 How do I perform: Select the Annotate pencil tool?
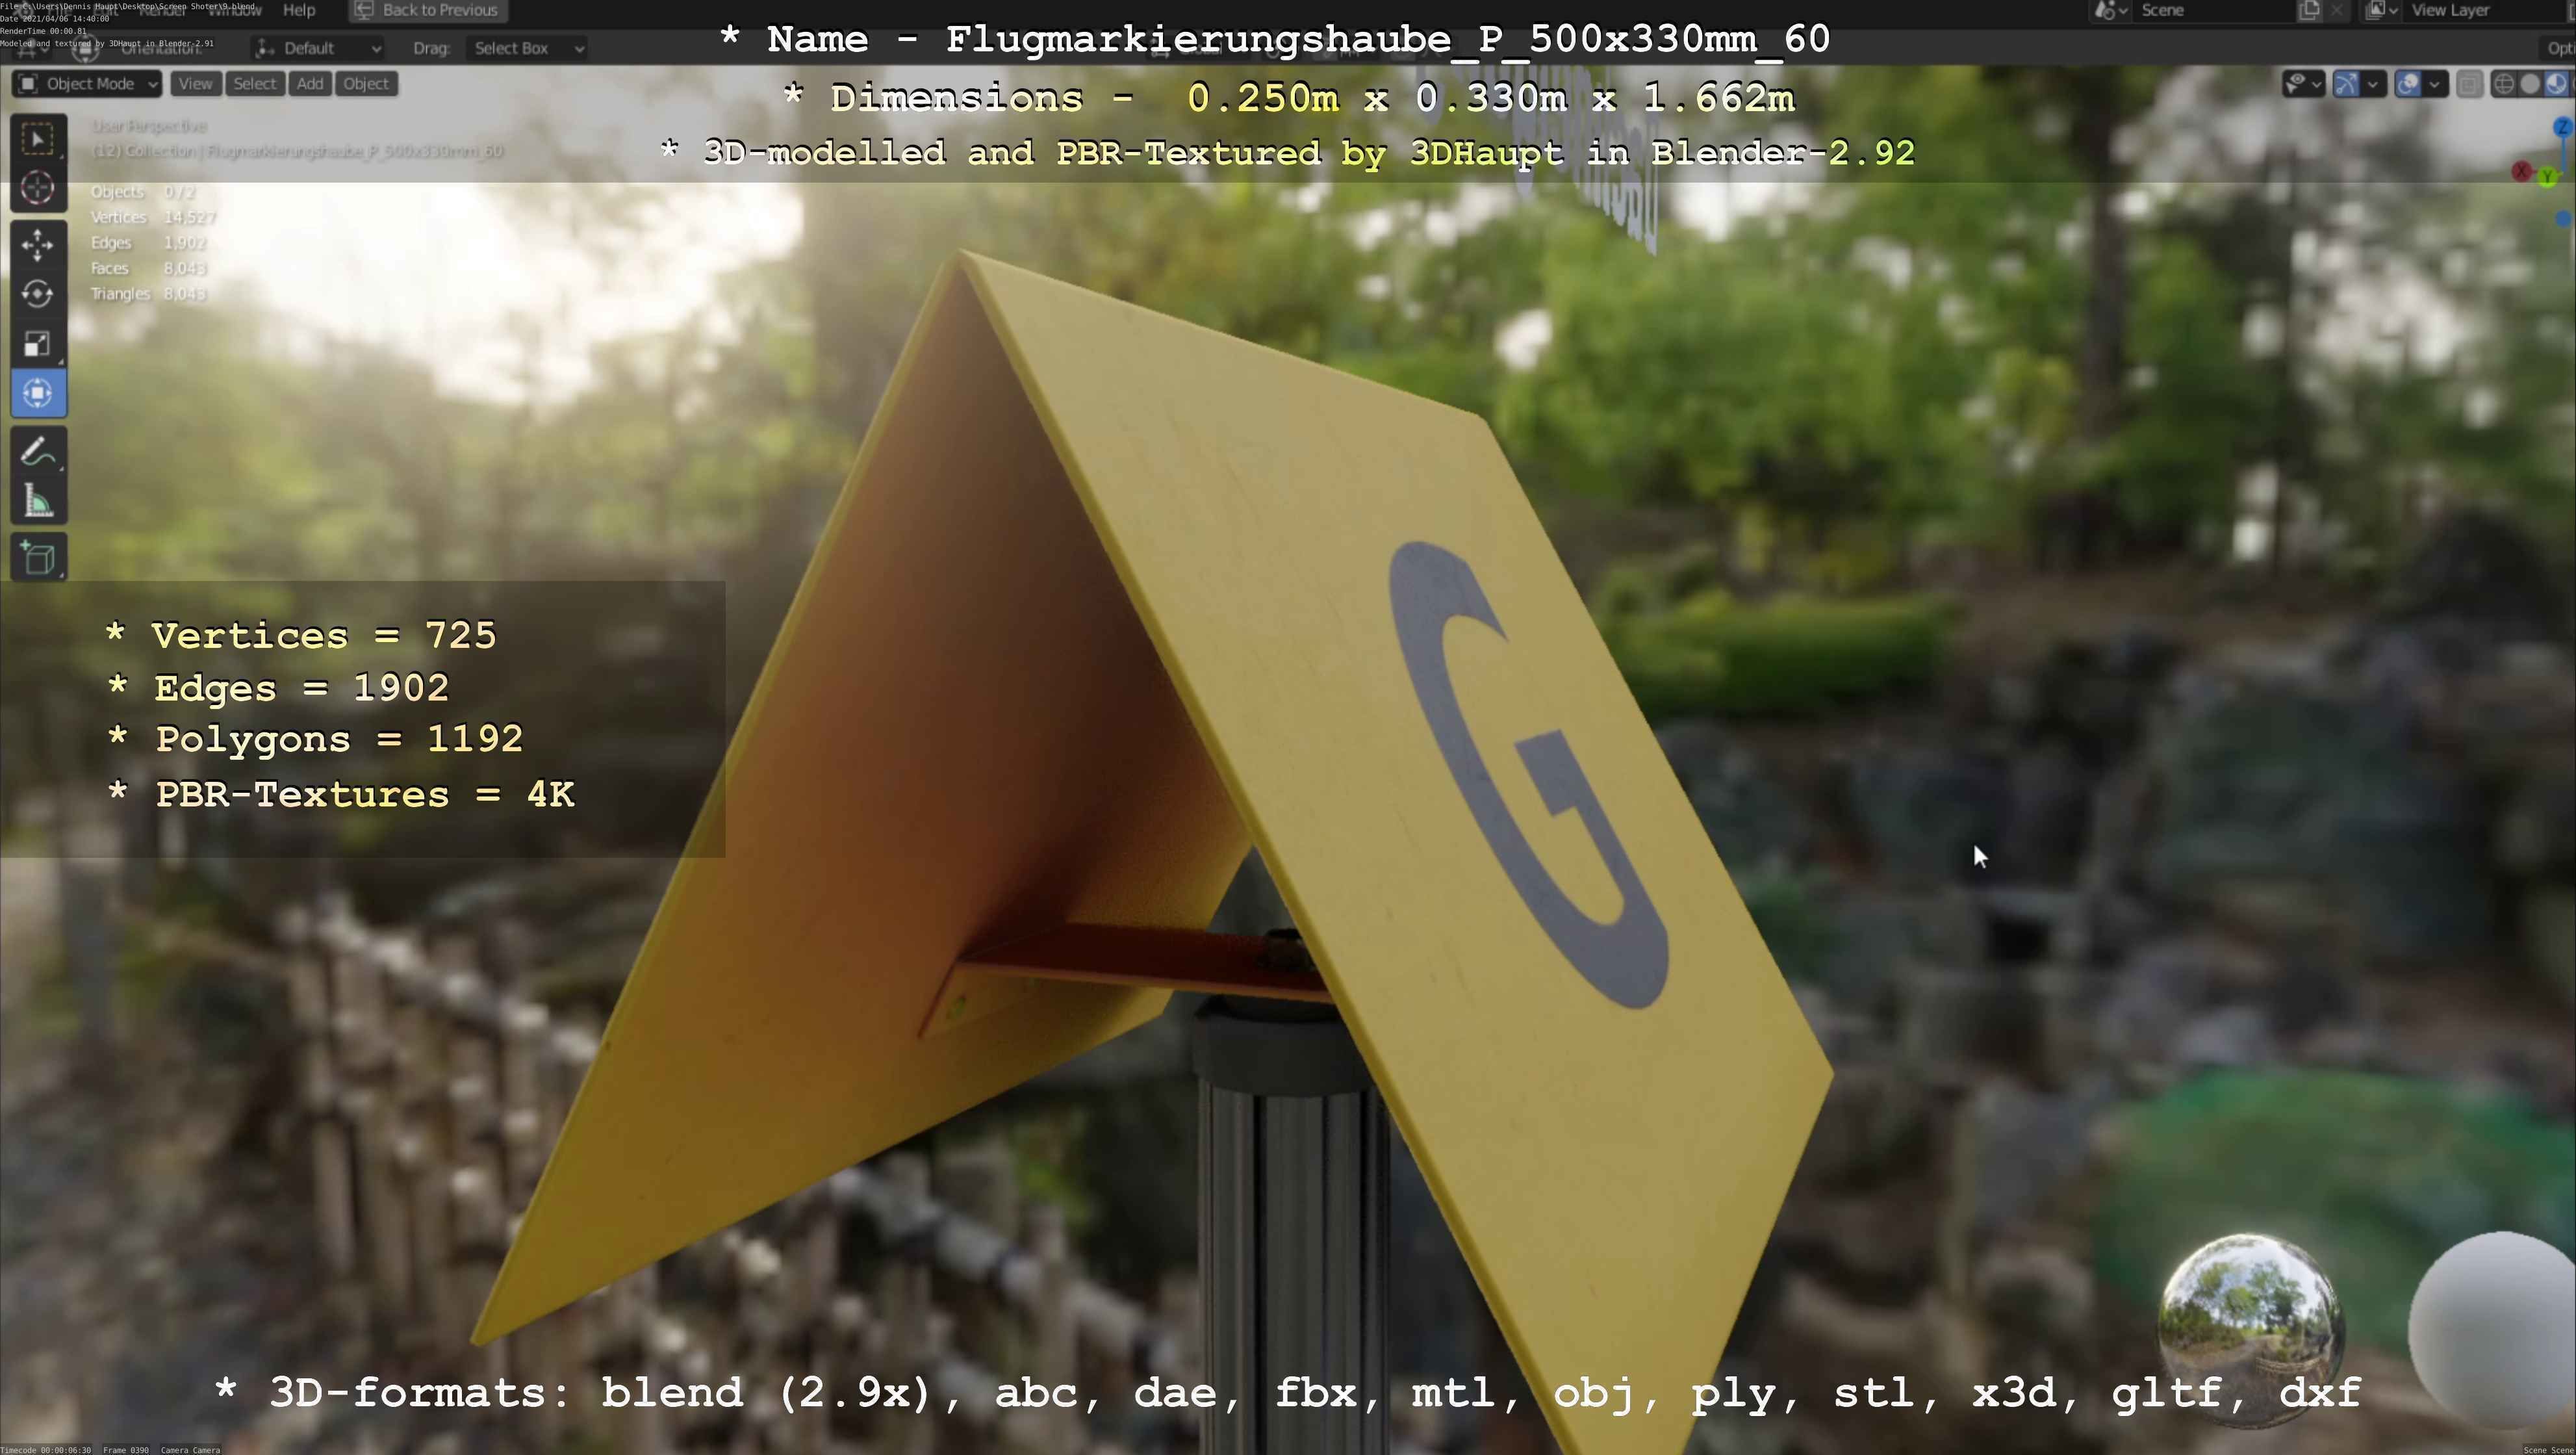click(38, 452)
